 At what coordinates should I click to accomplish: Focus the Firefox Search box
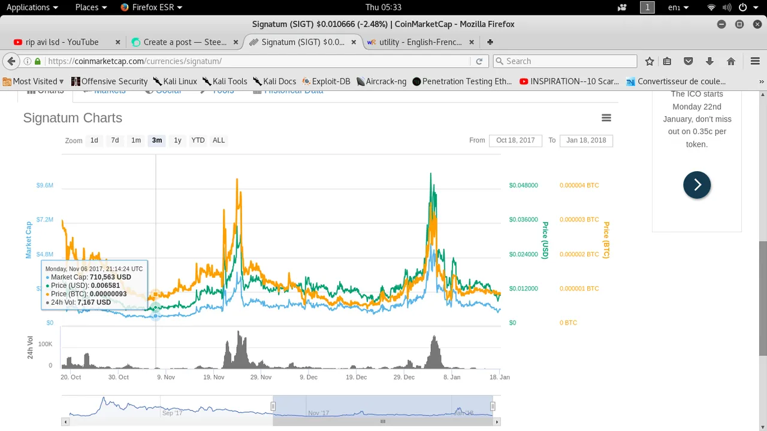564,61
